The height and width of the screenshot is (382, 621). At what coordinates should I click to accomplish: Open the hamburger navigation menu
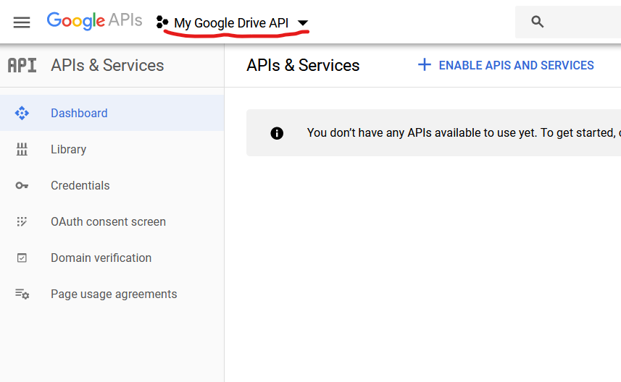tap(22, 22)
